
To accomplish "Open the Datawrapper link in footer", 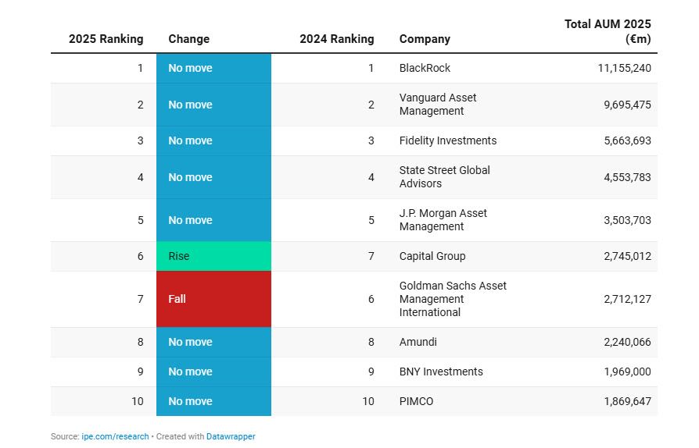I will (231, 436).
